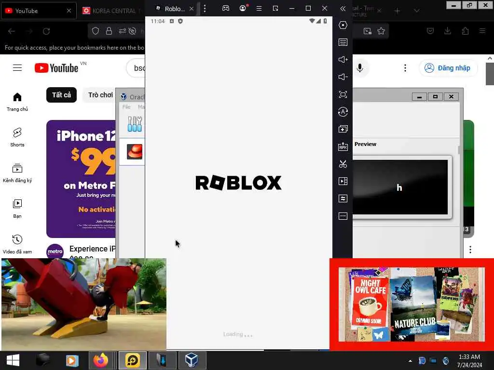Click the YouTube voice search microphone

click(x=360, y=68)
